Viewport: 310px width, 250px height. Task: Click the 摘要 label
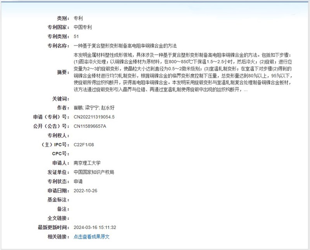[x=63, y=72]
